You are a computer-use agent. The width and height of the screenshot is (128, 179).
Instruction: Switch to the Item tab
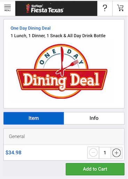point(34,118)
